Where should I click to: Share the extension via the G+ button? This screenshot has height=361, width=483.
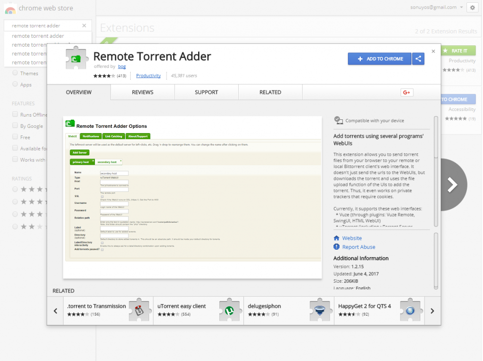(x=406, y=92)
